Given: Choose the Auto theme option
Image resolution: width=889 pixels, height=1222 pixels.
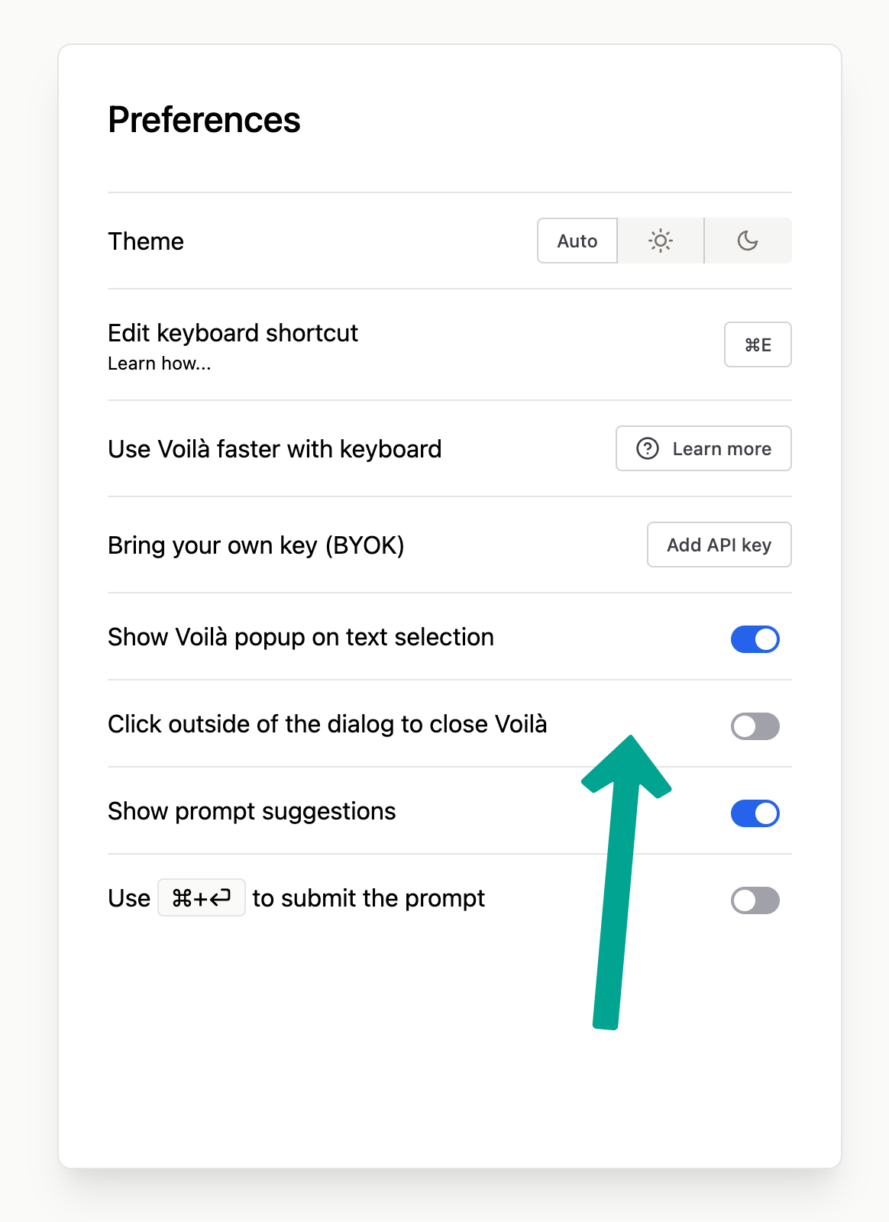Looking at the screenshot, I should [x=577, y=241].
